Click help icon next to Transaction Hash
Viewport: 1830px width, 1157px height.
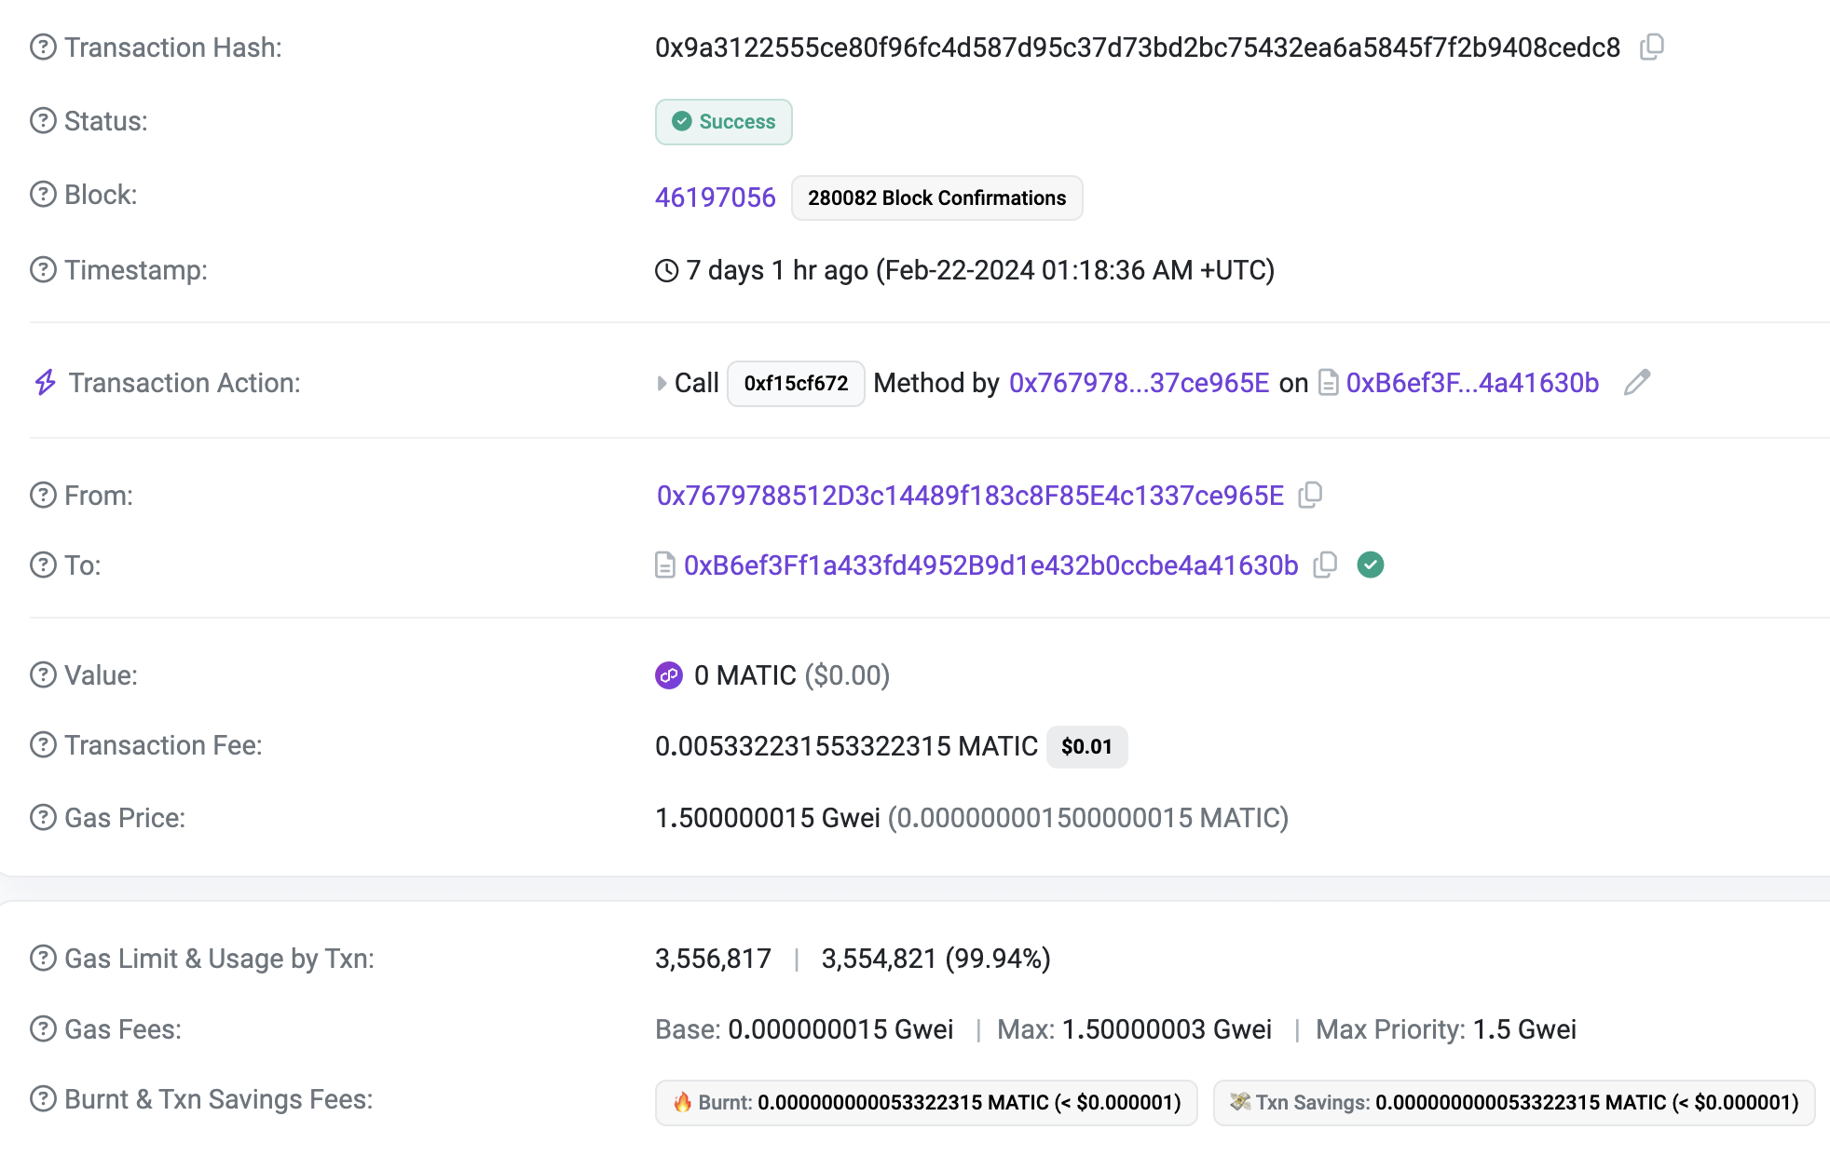[43, 47]
